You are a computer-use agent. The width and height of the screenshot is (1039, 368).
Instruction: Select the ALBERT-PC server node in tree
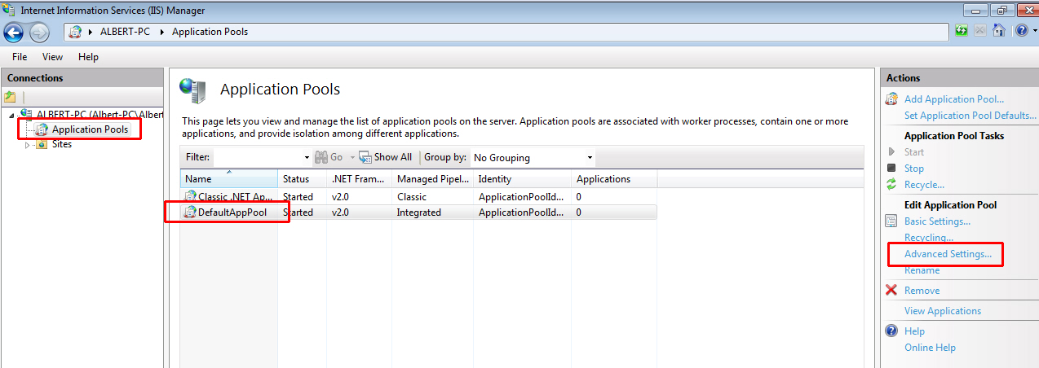pyautogui.click(x=99, y=115)
